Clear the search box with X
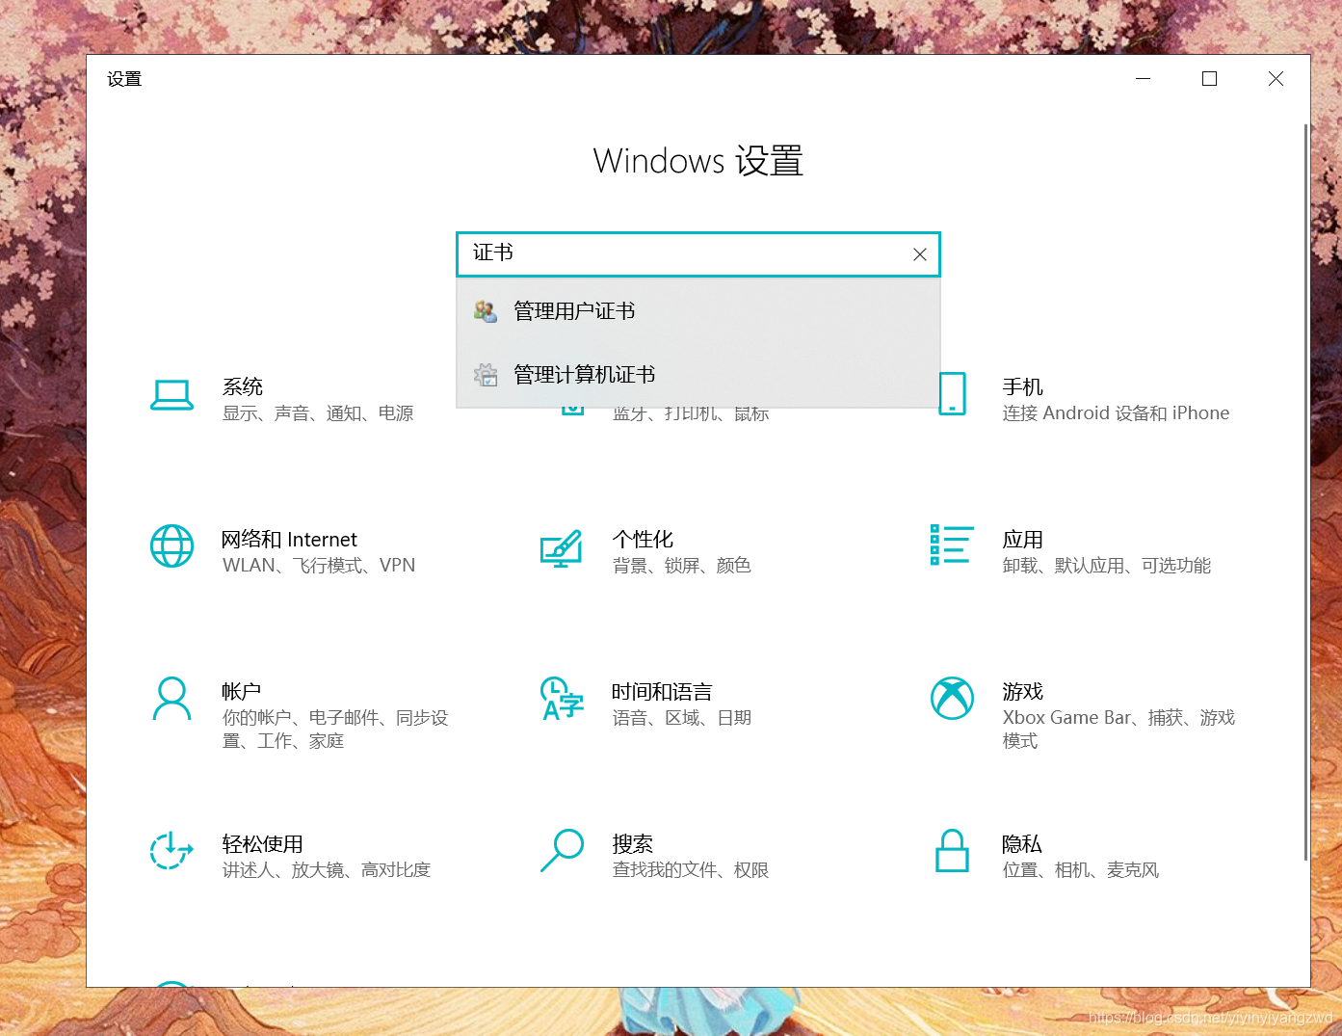 [920, 254]
